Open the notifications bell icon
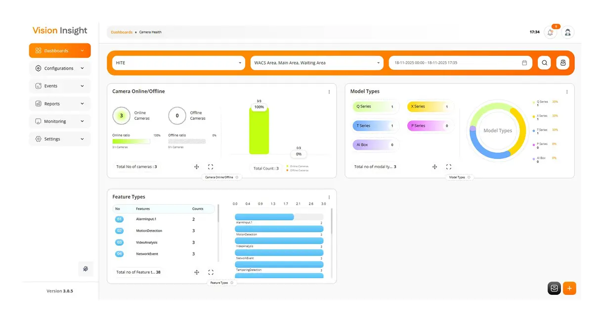The height and width of the screenshot is (322, 603). (550, 33)
